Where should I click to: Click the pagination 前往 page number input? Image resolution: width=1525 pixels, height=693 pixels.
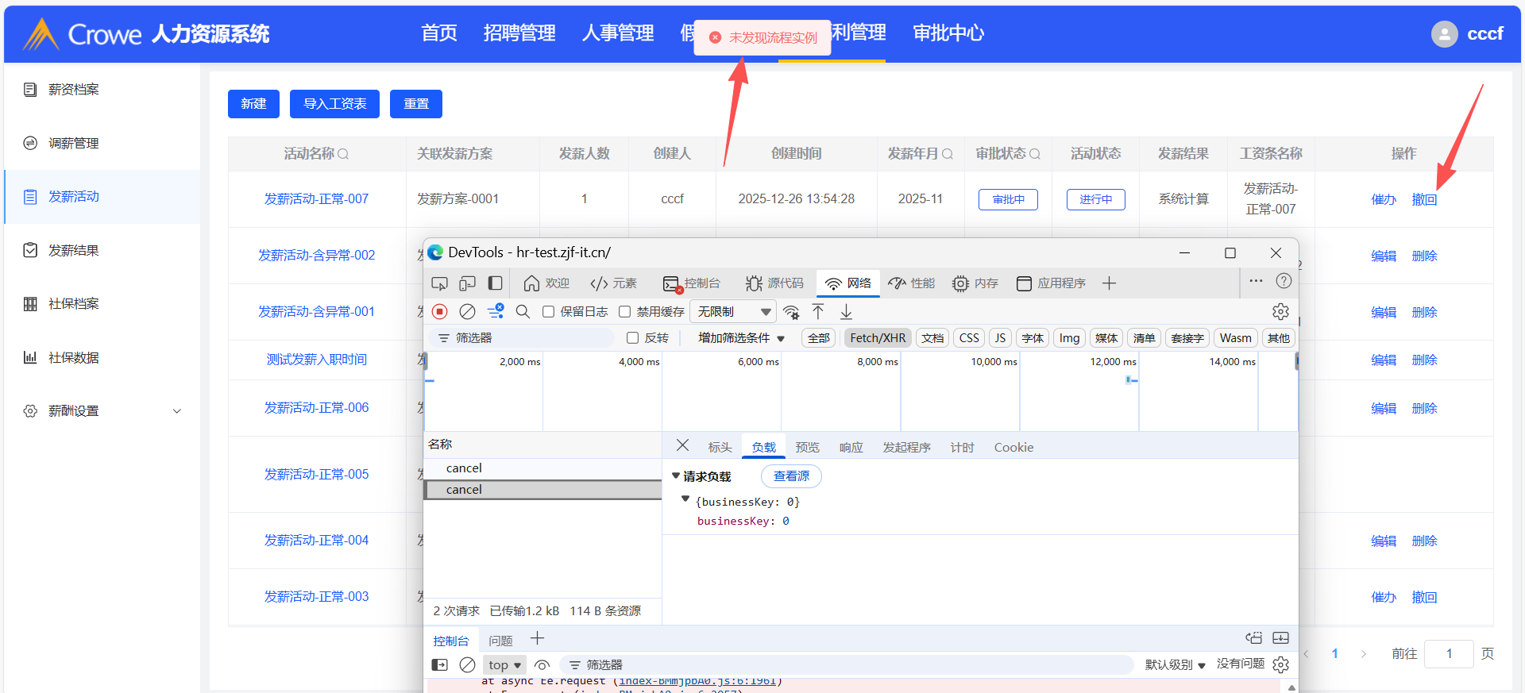(1449, 654)
